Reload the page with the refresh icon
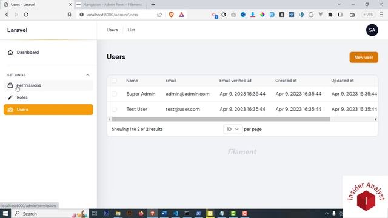This screenshot has height=218, width=388. 26,15
